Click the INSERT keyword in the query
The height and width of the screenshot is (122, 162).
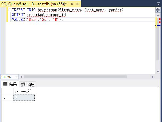click(18, 10)
